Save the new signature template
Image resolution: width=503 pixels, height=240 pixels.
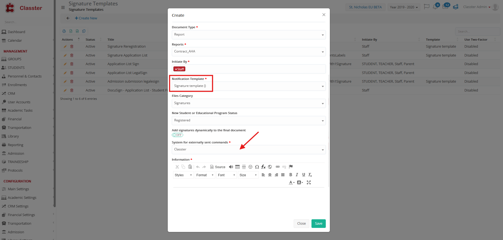[x=318, y=224]
